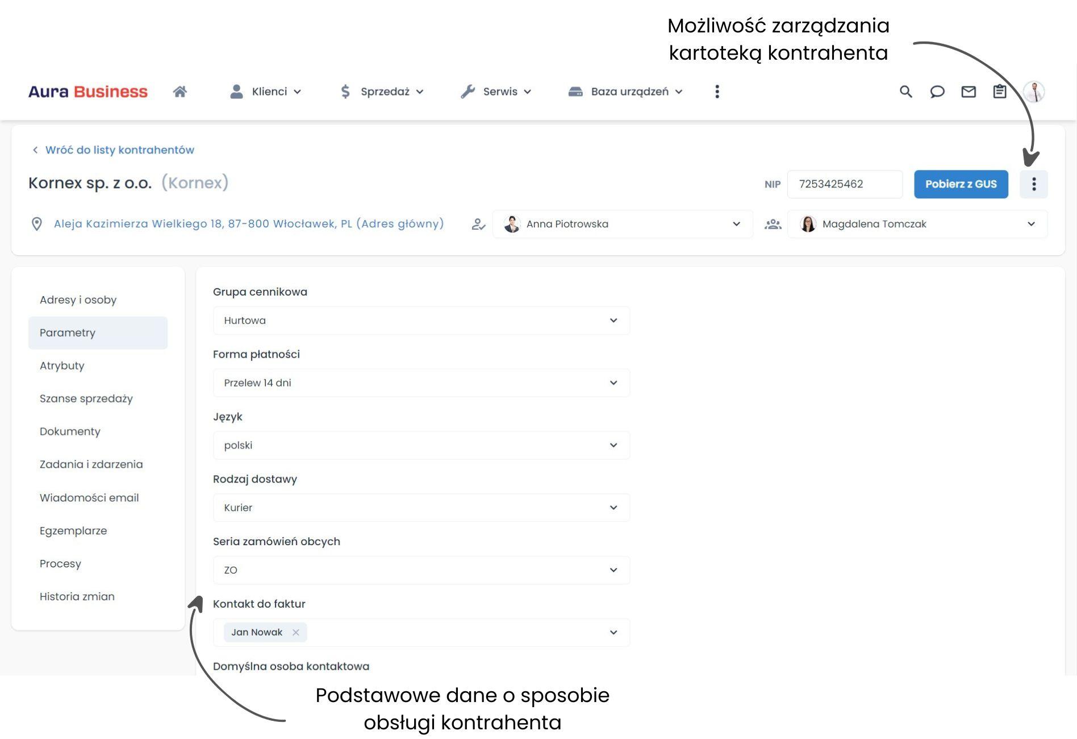
Task: Open the Anna Piotrowska assignee dropdown
Action: click(x=623, y=224)
